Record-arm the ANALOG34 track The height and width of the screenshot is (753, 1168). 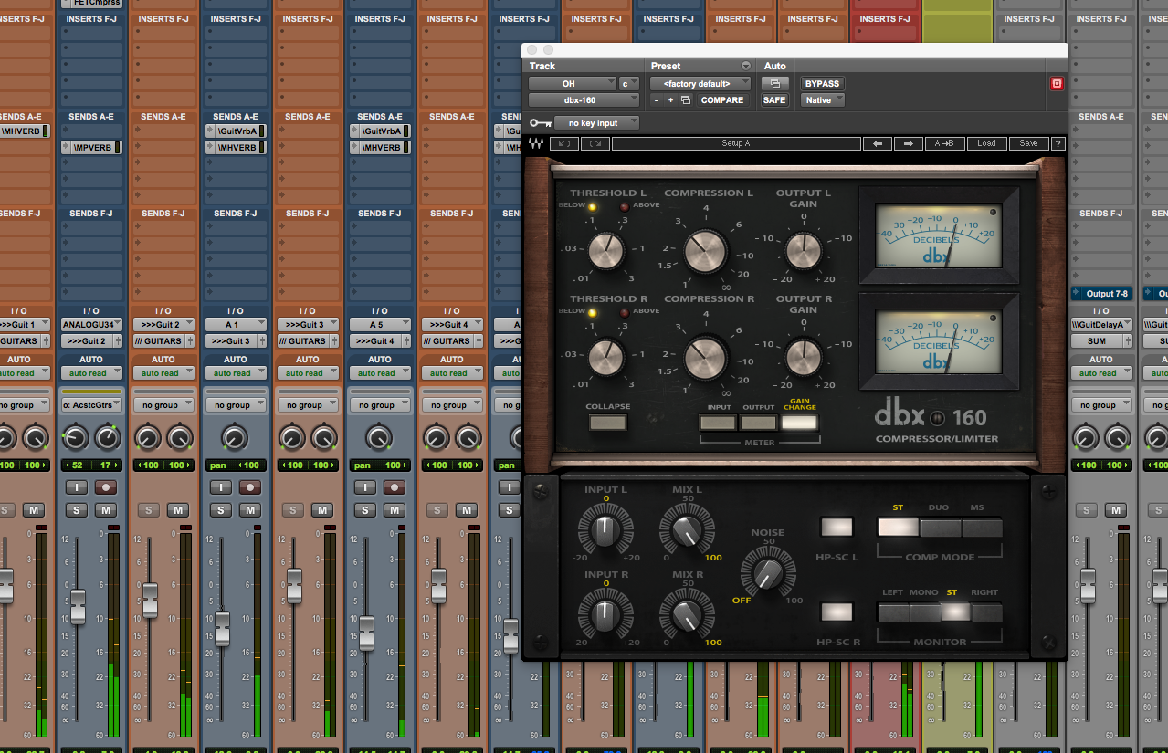pyautogui.click(x=105, y=486)
